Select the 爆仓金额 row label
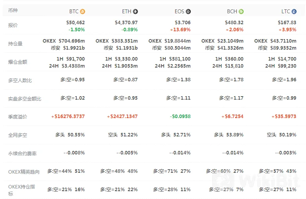306x199 pixels. click(18, 62)
